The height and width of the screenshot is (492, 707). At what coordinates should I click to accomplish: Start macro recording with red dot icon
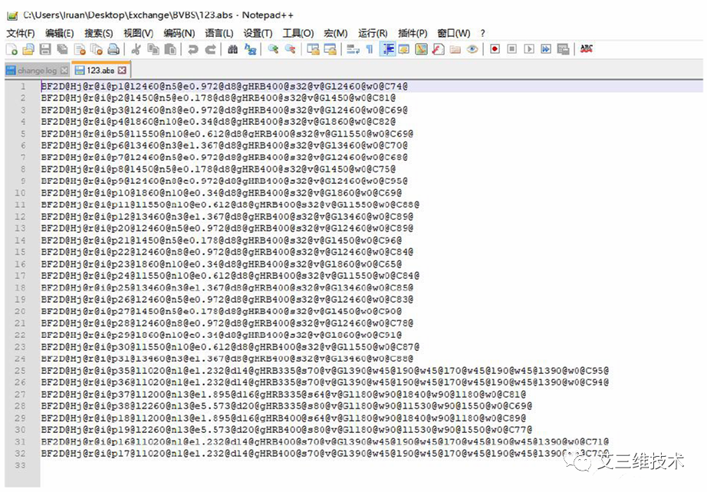point(495,49)
